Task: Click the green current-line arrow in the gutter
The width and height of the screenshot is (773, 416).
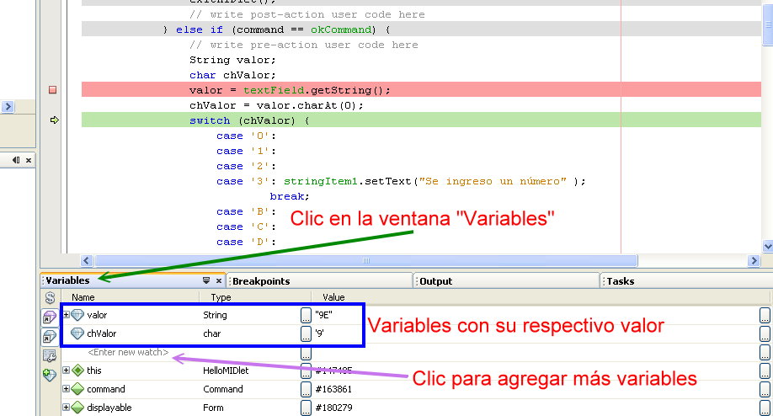Action: click(54, 120)
